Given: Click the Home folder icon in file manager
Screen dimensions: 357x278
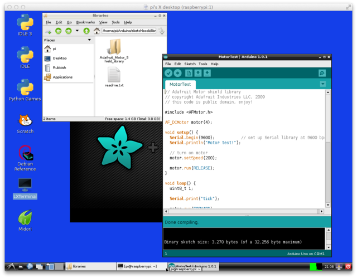Looking at the screenshot, I should pos(97,31).
